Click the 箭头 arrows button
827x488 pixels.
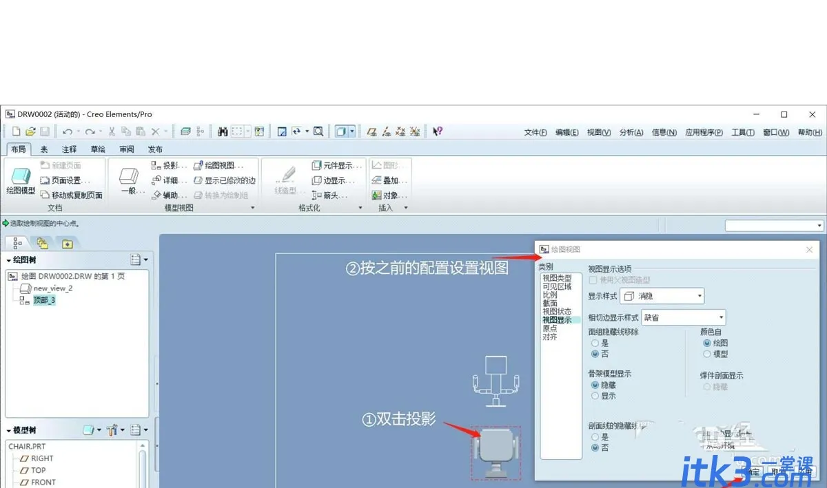[x=329, y=195]
